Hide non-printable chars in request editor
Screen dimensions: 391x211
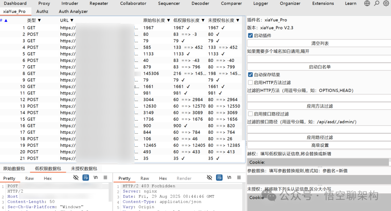(x=76, y=178)
